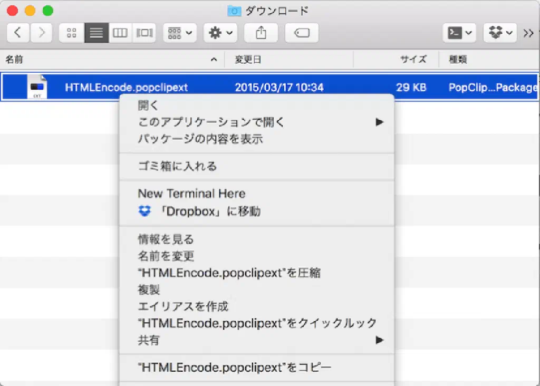Show hidden toolbar items via chevrons

(x=528, y=33)
